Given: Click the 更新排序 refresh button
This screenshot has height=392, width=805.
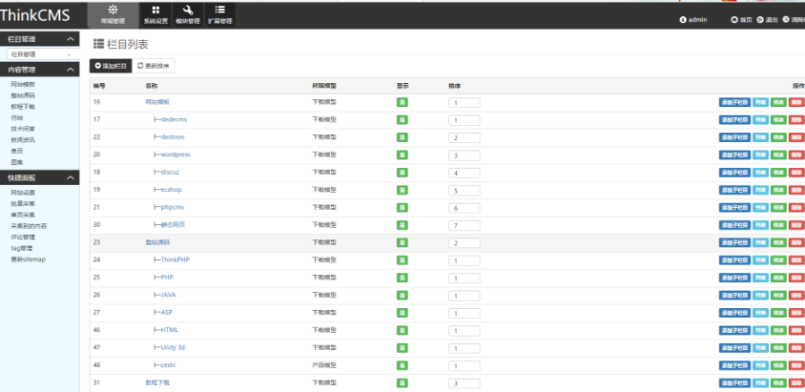Looking at the screenshot, I should (154, 66).
